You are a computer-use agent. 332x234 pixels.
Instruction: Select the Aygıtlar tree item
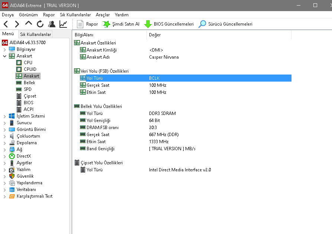tap(24, 163)
